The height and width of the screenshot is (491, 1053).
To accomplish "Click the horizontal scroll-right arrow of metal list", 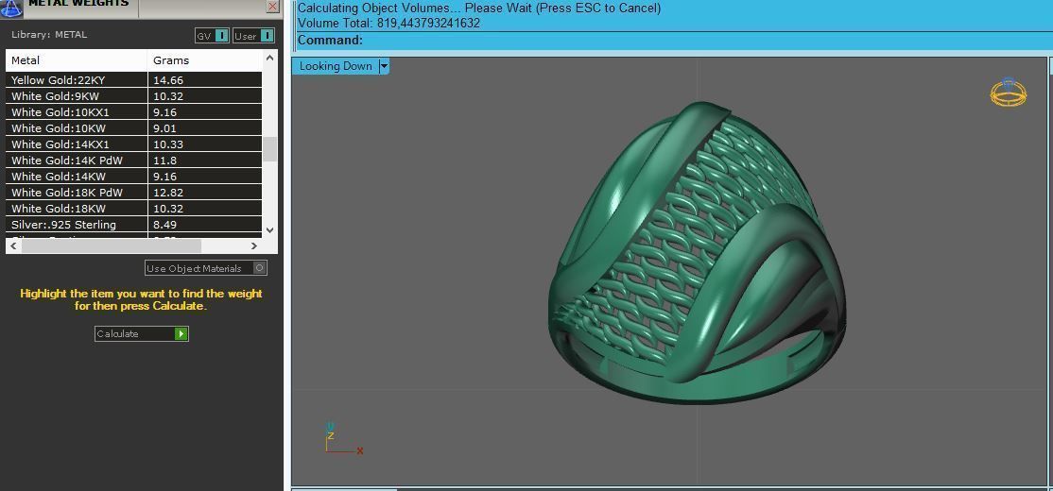I will [254, 246].
